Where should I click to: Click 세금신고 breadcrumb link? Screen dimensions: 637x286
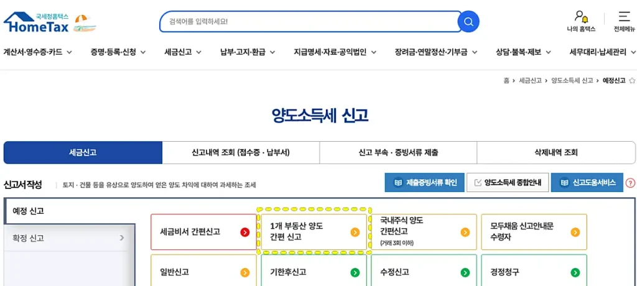530,81
